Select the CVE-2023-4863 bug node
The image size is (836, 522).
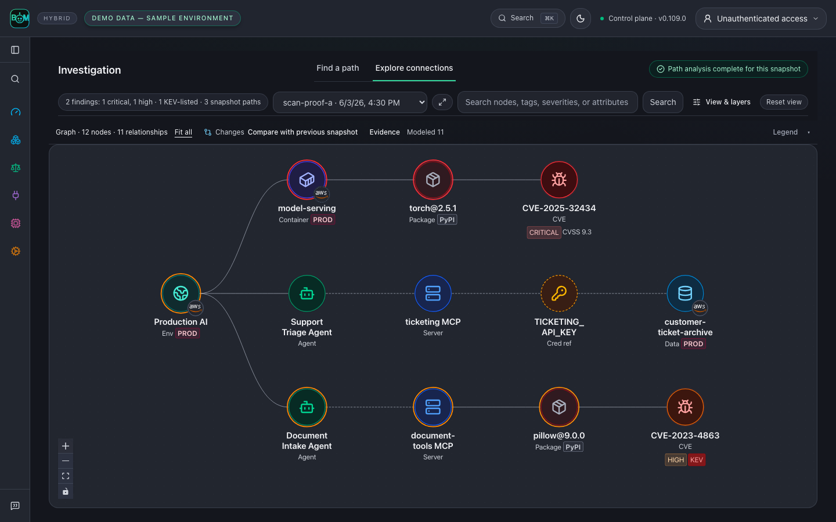[685, 407]
